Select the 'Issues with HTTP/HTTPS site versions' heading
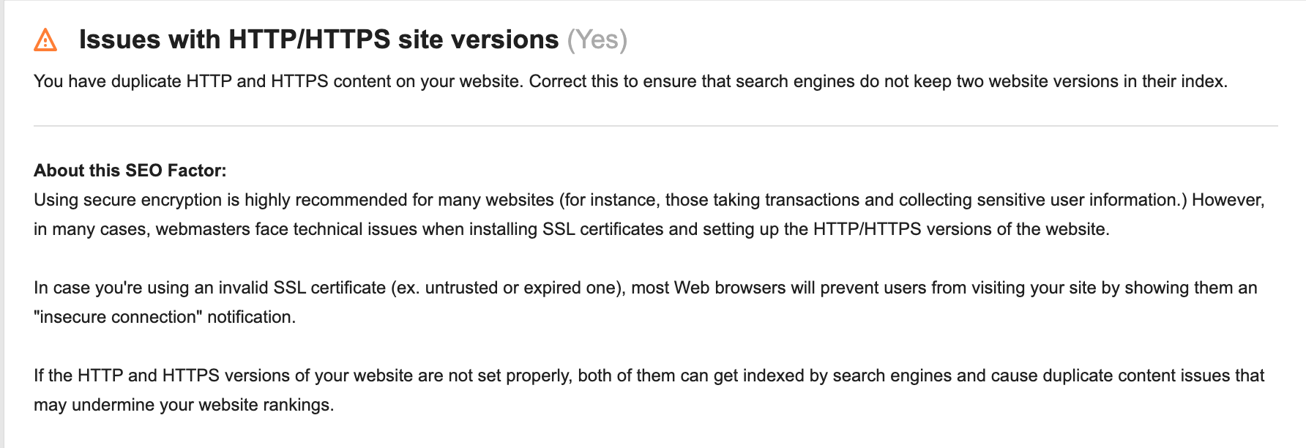 [319, 40]
